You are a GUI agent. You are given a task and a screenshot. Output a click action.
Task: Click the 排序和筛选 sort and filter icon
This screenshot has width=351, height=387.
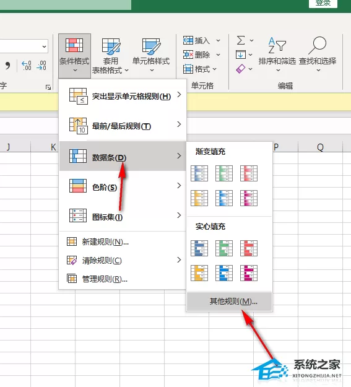tap(277, 46)
